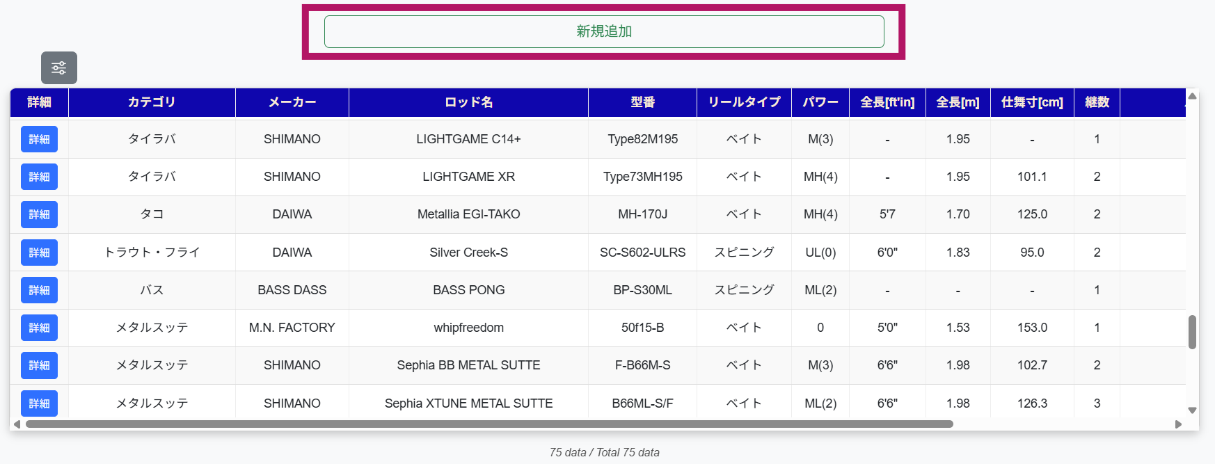
Task: Sort by the メーカー column header
Action: (x=292, y=102)
